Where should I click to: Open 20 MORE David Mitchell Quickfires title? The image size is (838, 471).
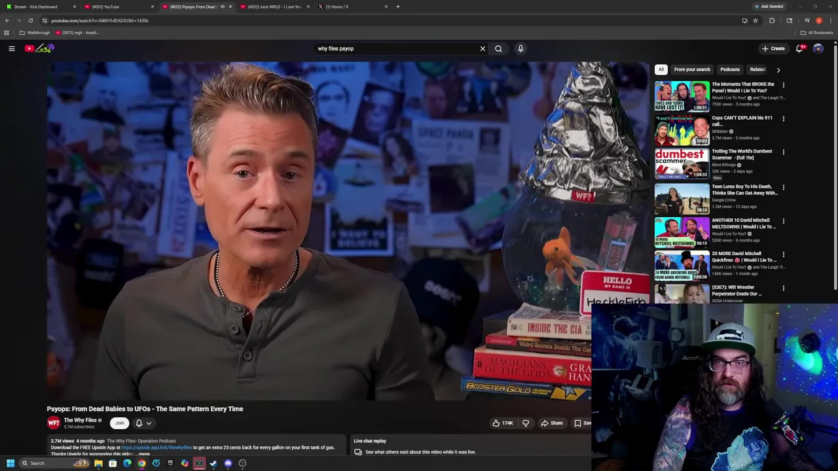click(x=744, y=257)
